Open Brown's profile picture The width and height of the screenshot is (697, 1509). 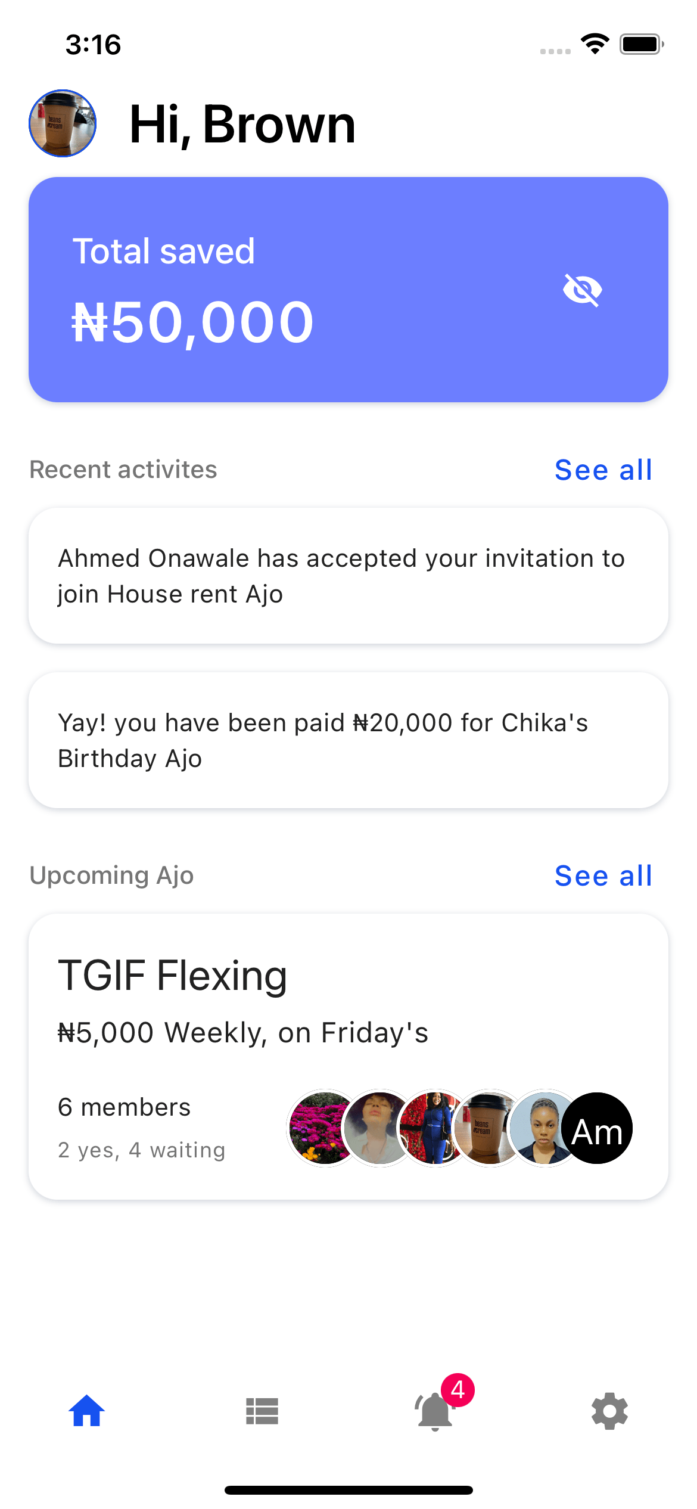click(63, 123)
